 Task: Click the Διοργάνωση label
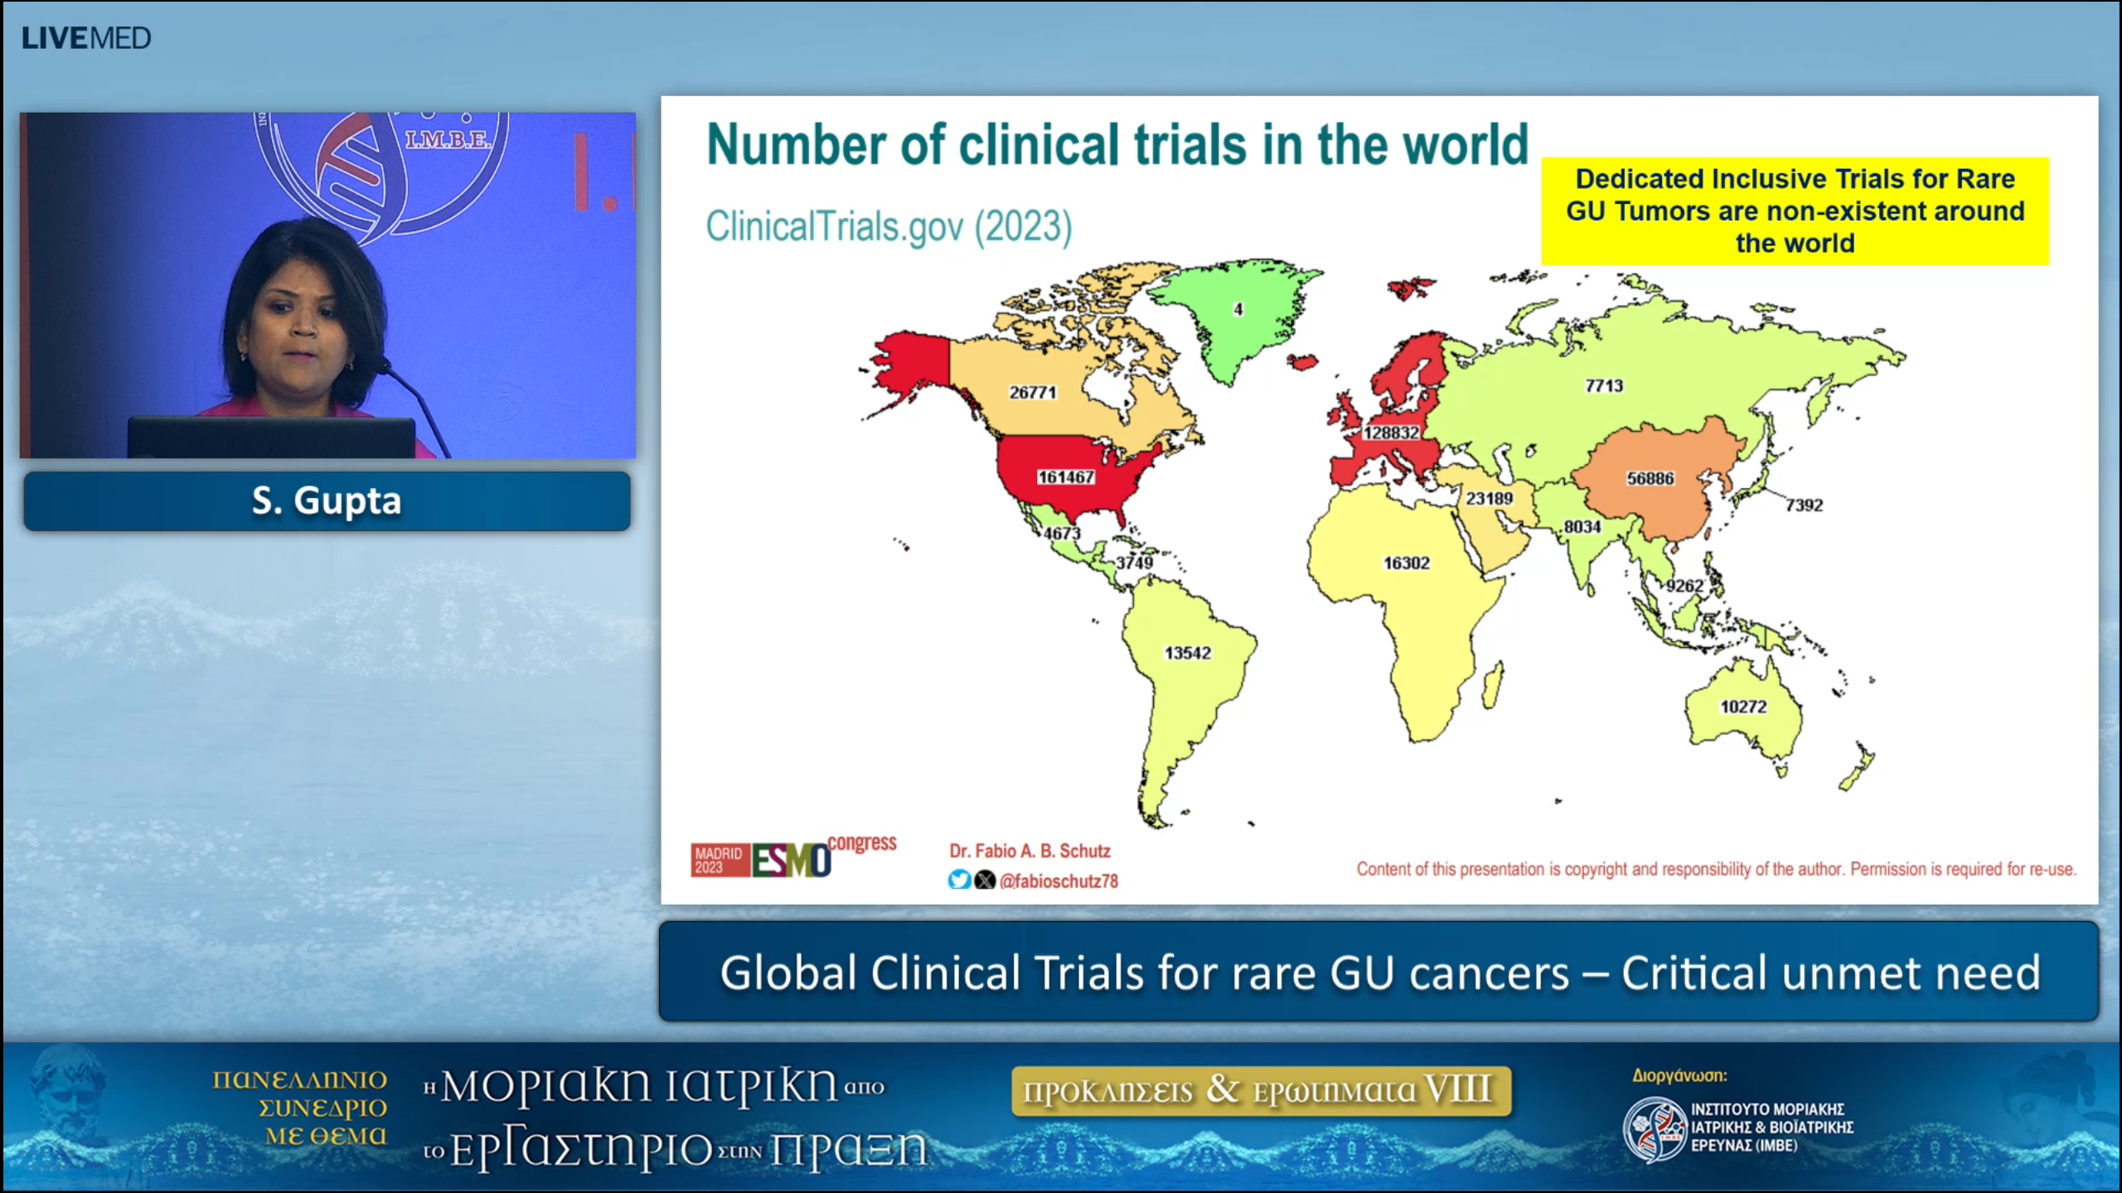point(1679,1075)
